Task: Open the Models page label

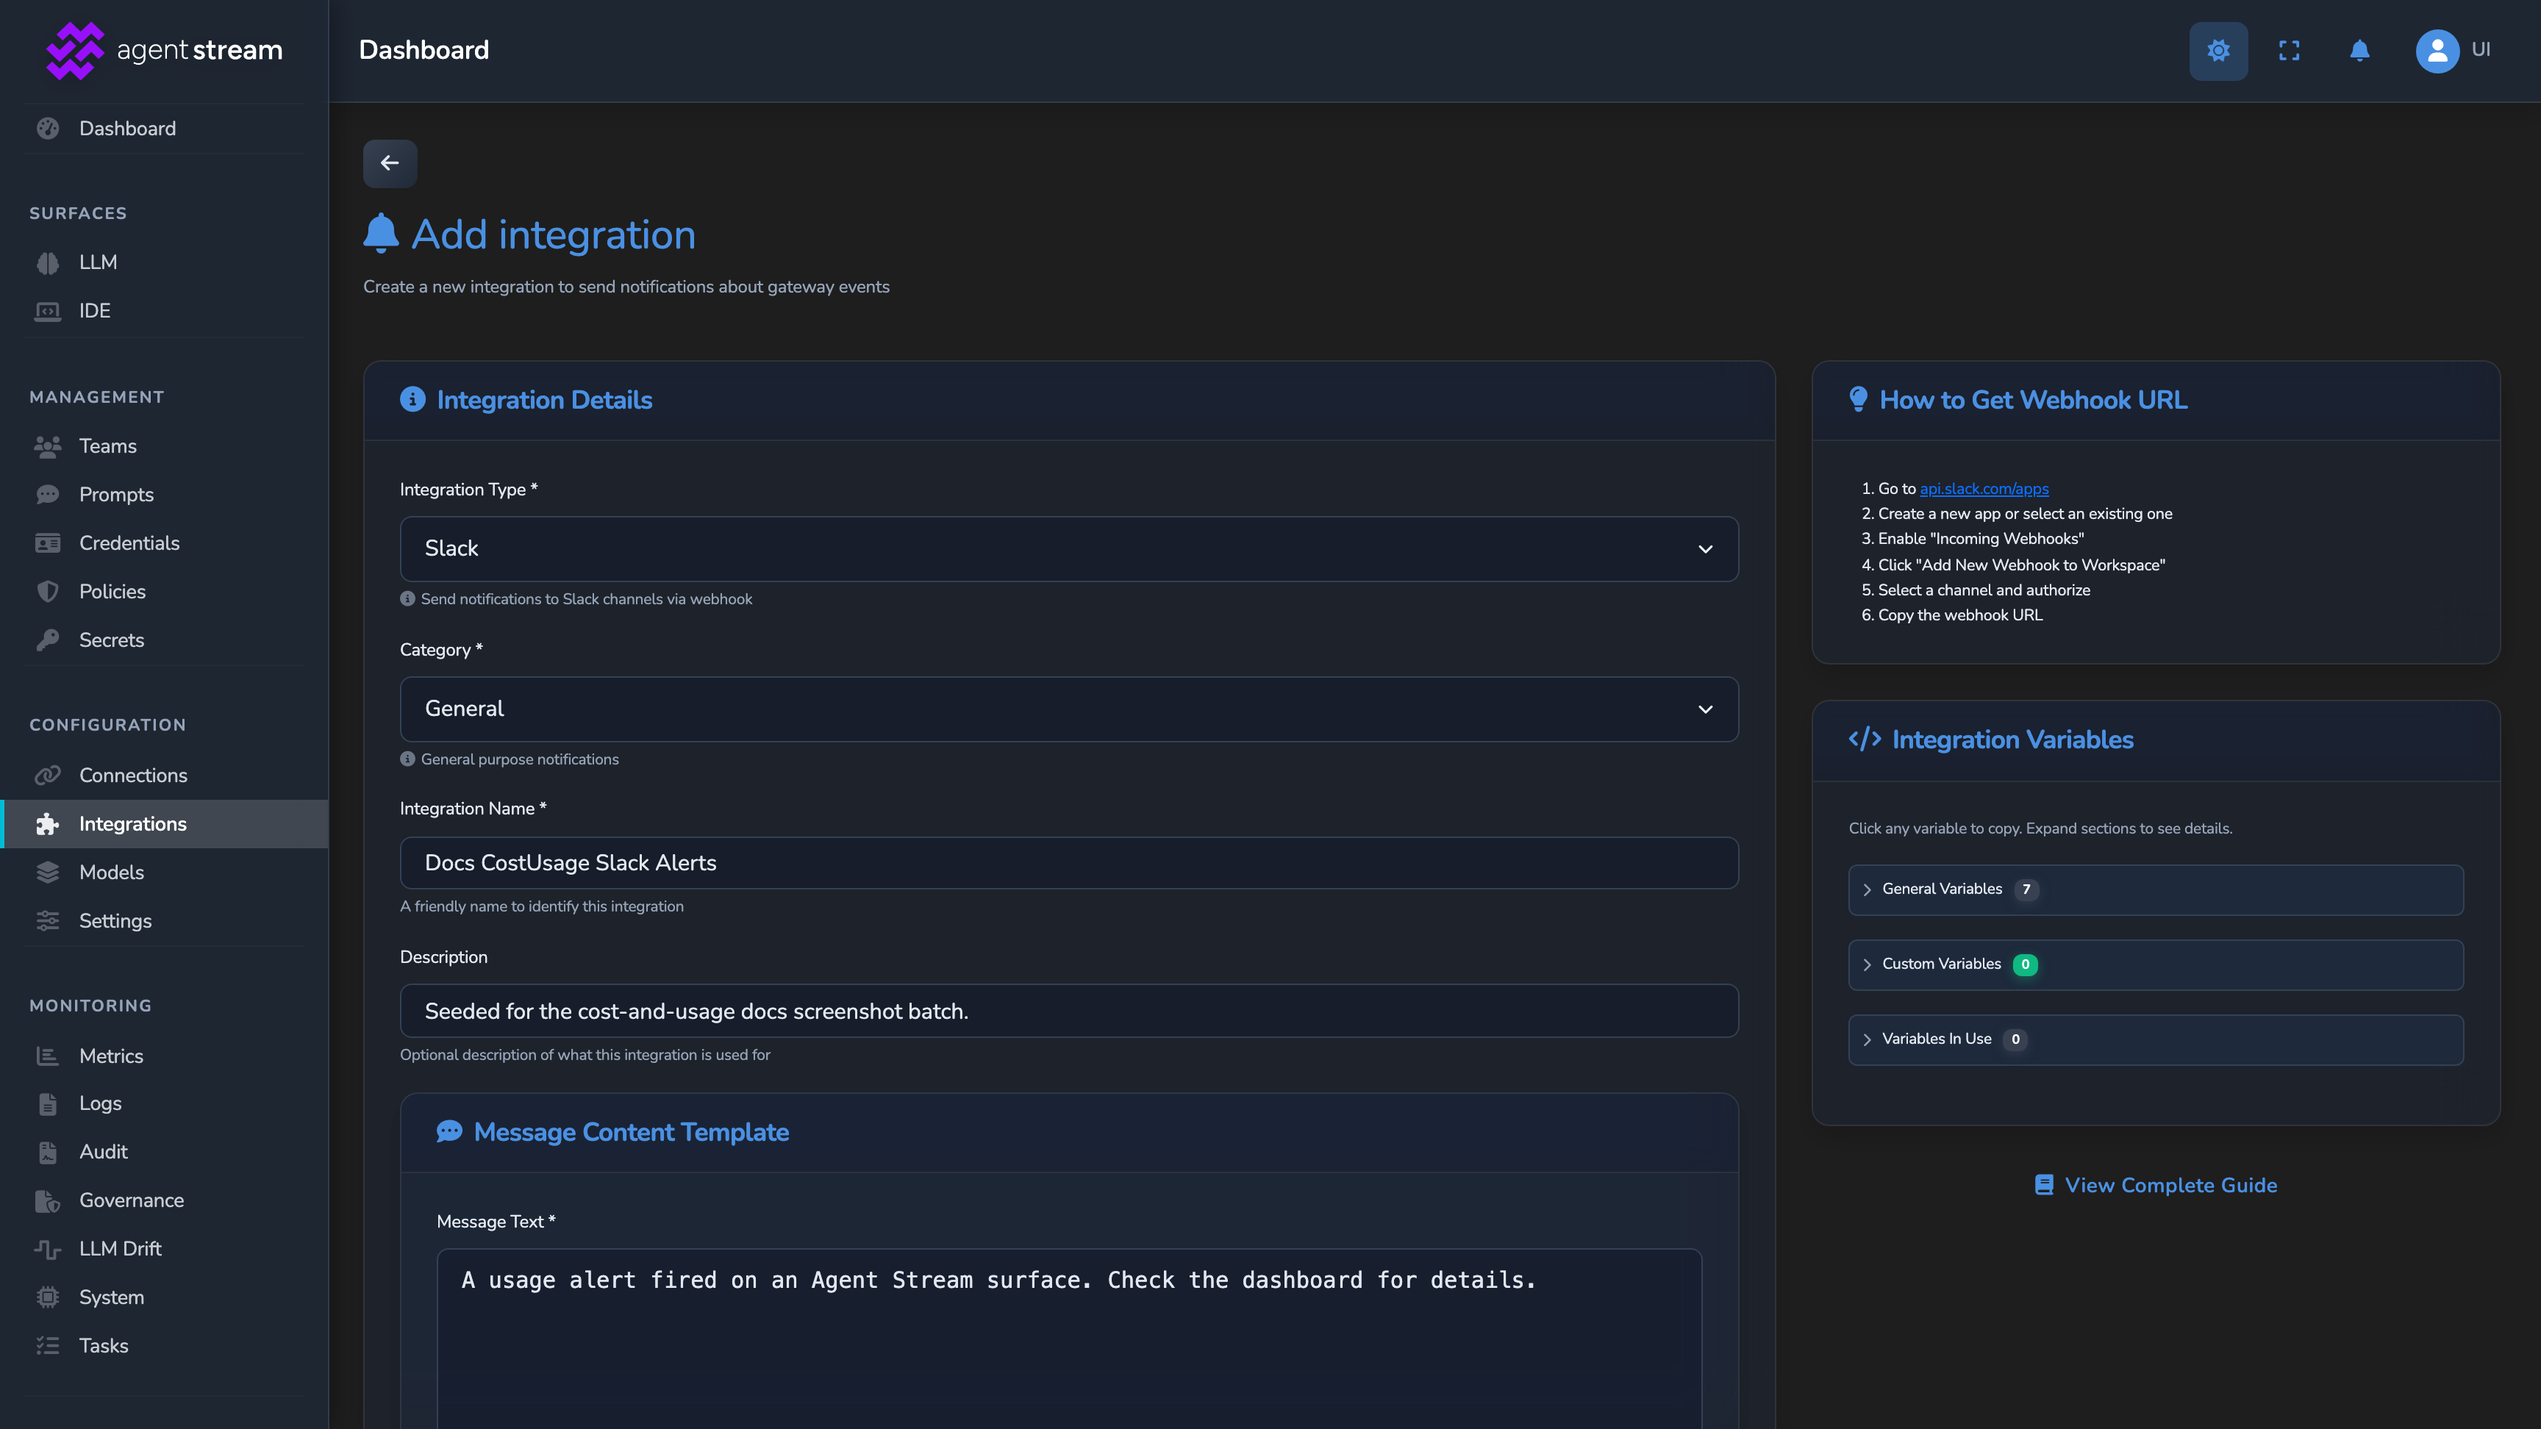Action: click(112, 872)
